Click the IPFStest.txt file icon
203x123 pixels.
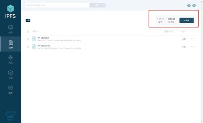34,39
